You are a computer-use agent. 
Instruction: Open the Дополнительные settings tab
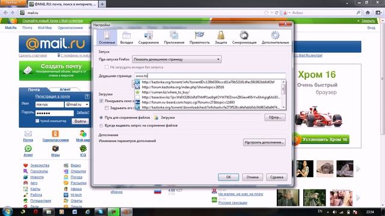click(275, 37)
